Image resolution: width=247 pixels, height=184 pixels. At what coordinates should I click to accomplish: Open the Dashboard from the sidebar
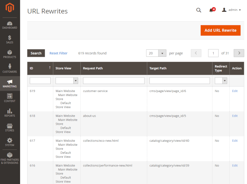point(10,25)
